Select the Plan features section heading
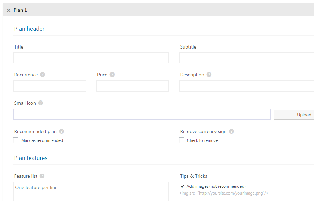314x201 pixels. pyautogui.click(x=31, y=158)
